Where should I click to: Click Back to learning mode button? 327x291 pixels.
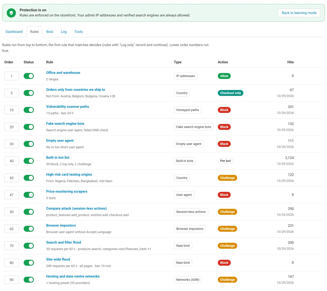coord(299,13)
